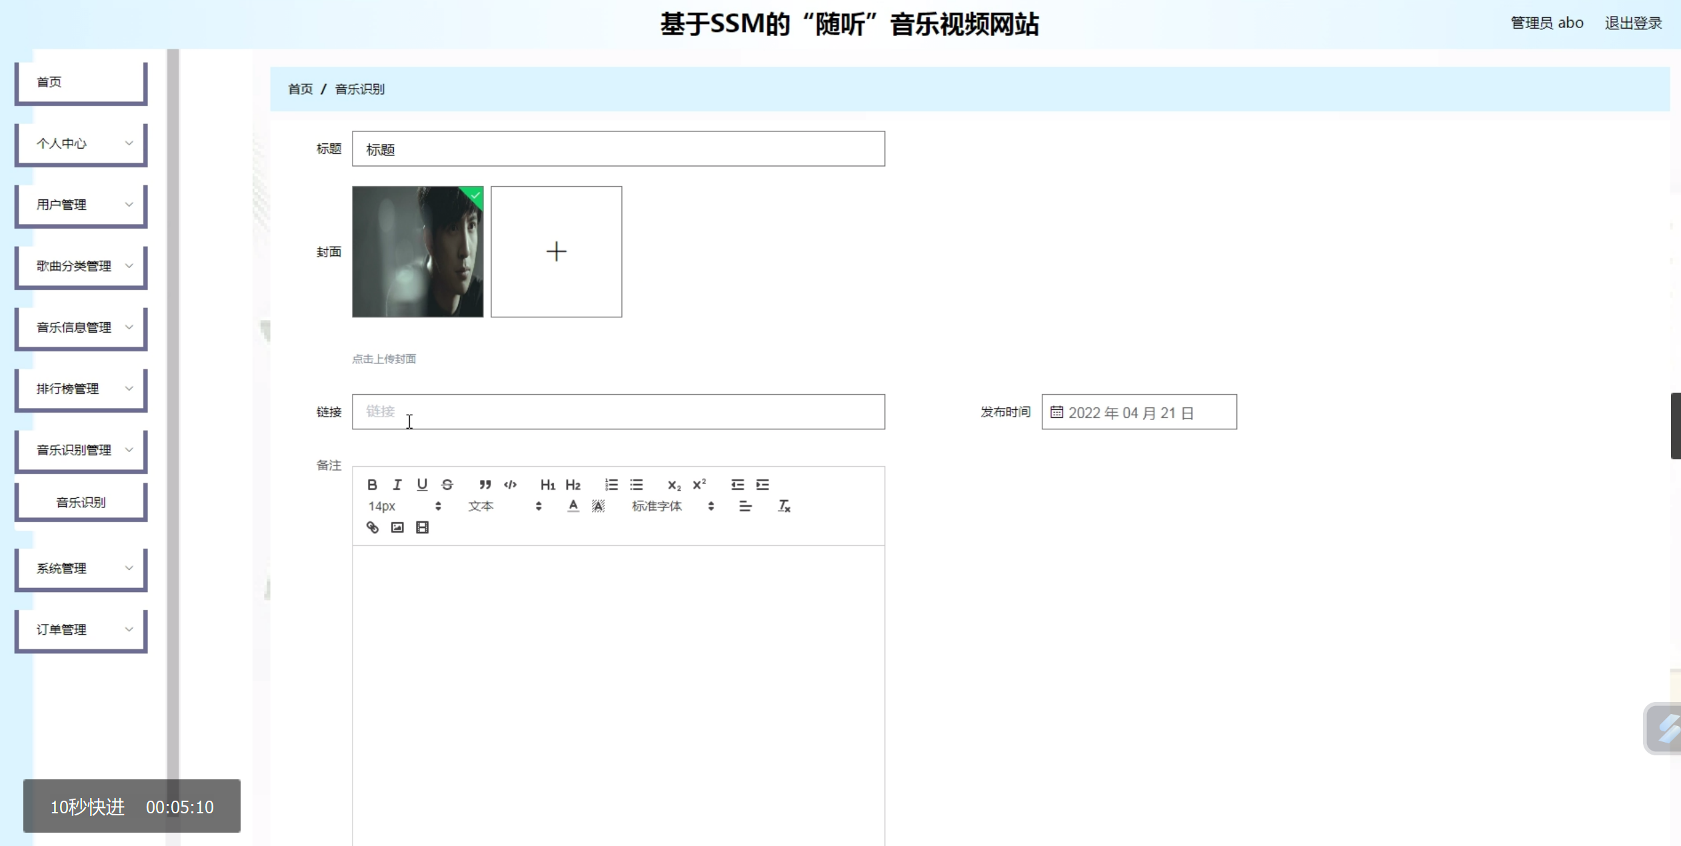Image resolution: width=1681 pixels, height=846 pixels.
Task: Clear formatting with Tx icon
Action: [784, 506]
